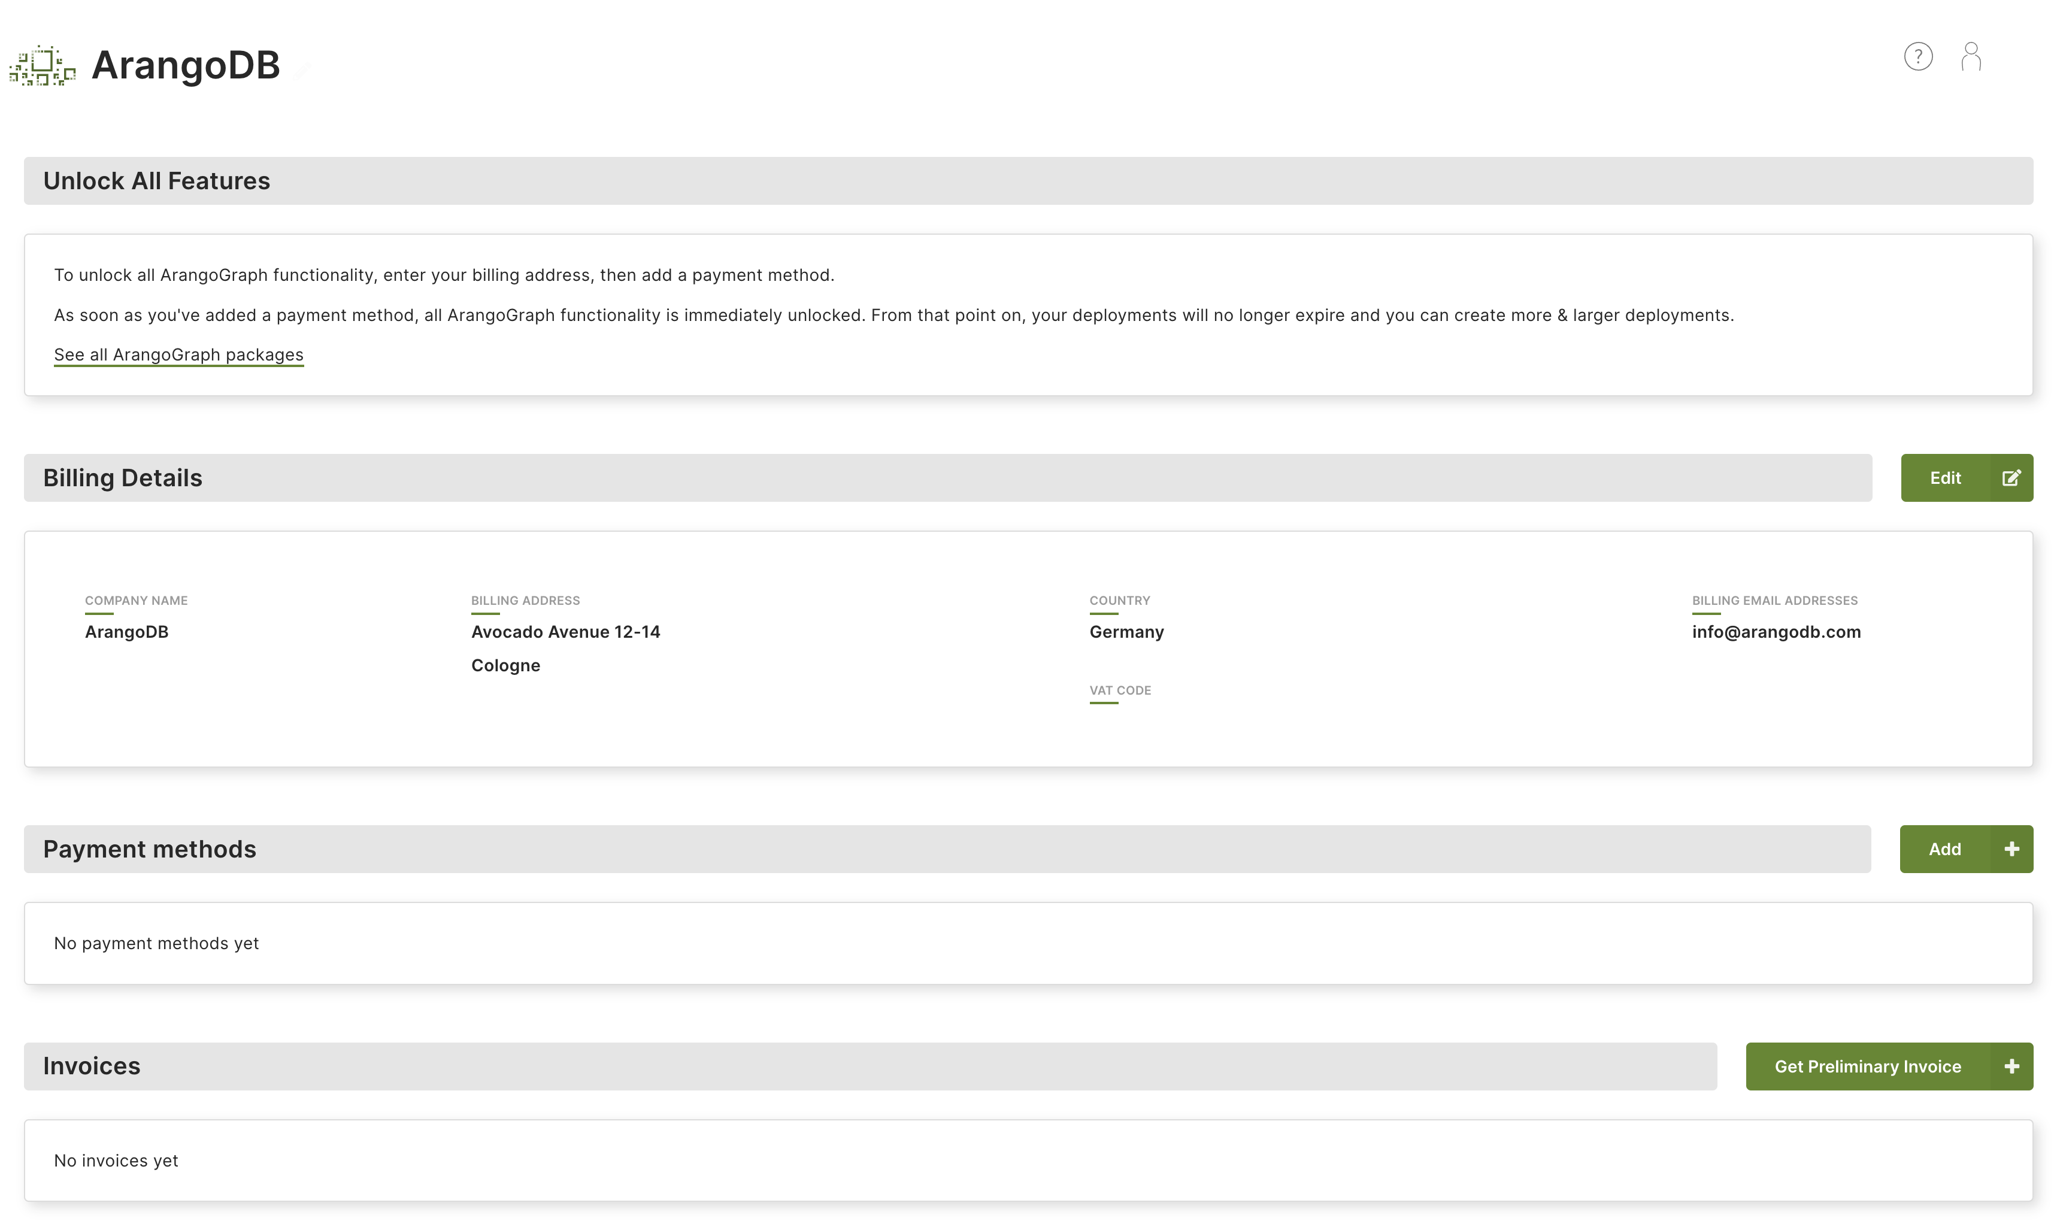
Task: Click the company name value ArangoDB
Action: coord(126,632)
